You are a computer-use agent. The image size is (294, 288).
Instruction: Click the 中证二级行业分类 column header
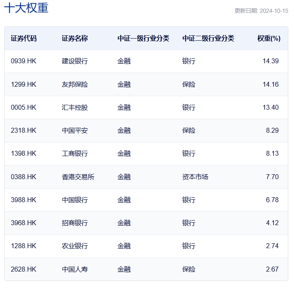[208, 38]
